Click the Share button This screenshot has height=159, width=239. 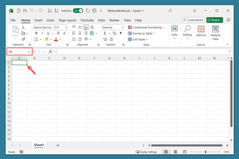214,20
